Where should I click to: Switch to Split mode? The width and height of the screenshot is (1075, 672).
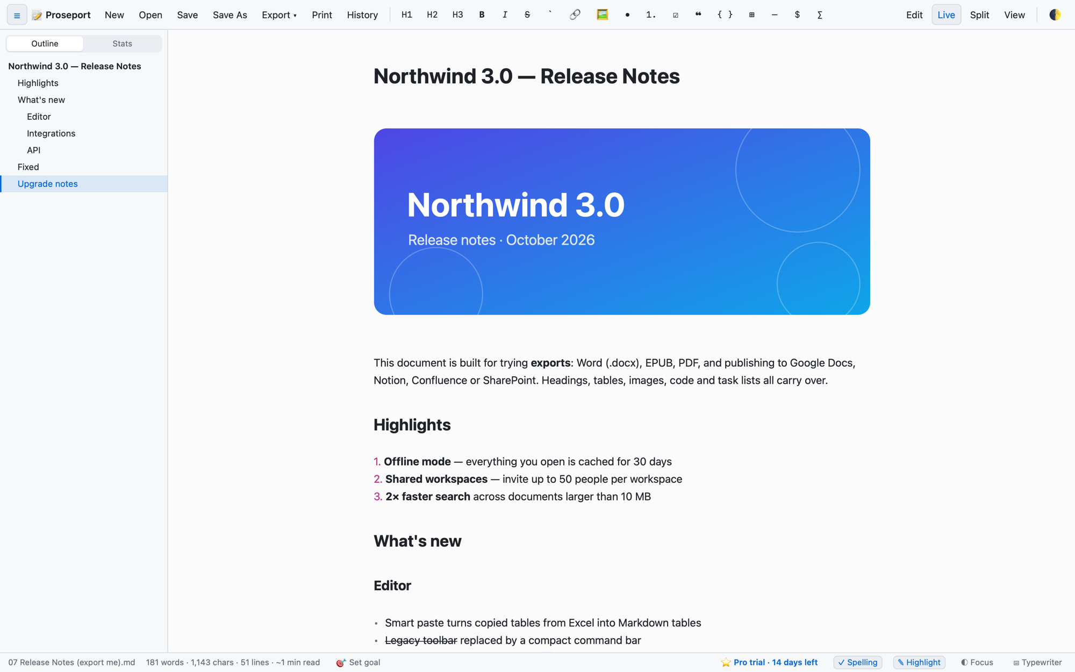coord(979,15)
